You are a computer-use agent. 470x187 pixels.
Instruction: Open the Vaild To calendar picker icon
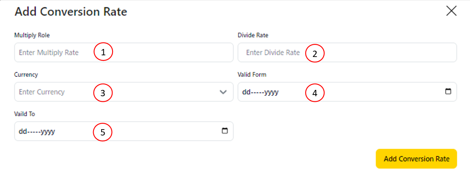click(x=225, y=131)
